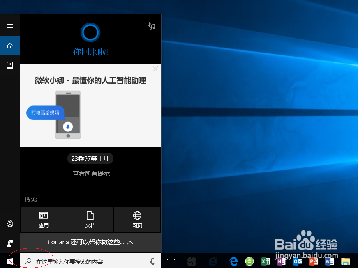Screen dimensions: 358x268
Task: Open the Windows Start menu
Action: point(9,261)
